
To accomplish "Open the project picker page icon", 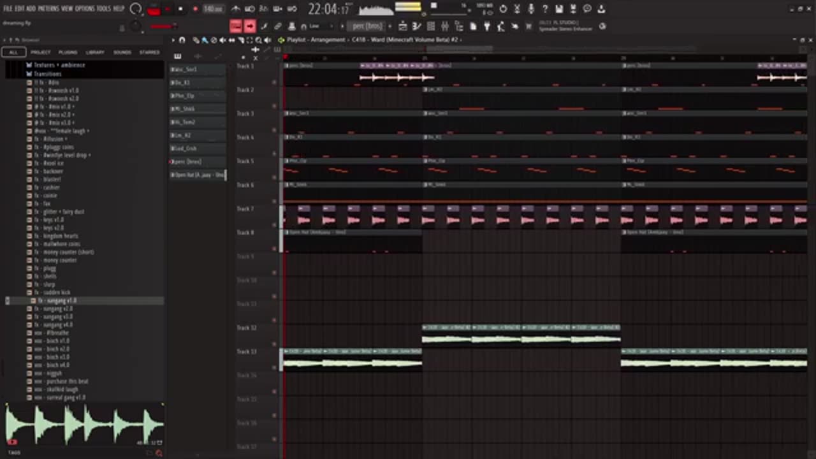I will pos(473,26).
